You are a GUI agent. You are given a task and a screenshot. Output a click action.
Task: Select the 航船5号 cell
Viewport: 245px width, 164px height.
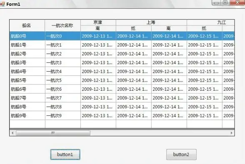click(x=27, y=80)
